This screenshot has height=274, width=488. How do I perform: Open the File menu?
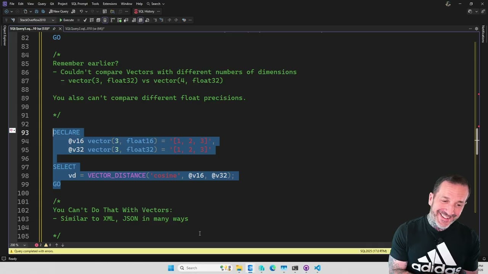pos(12,4)
